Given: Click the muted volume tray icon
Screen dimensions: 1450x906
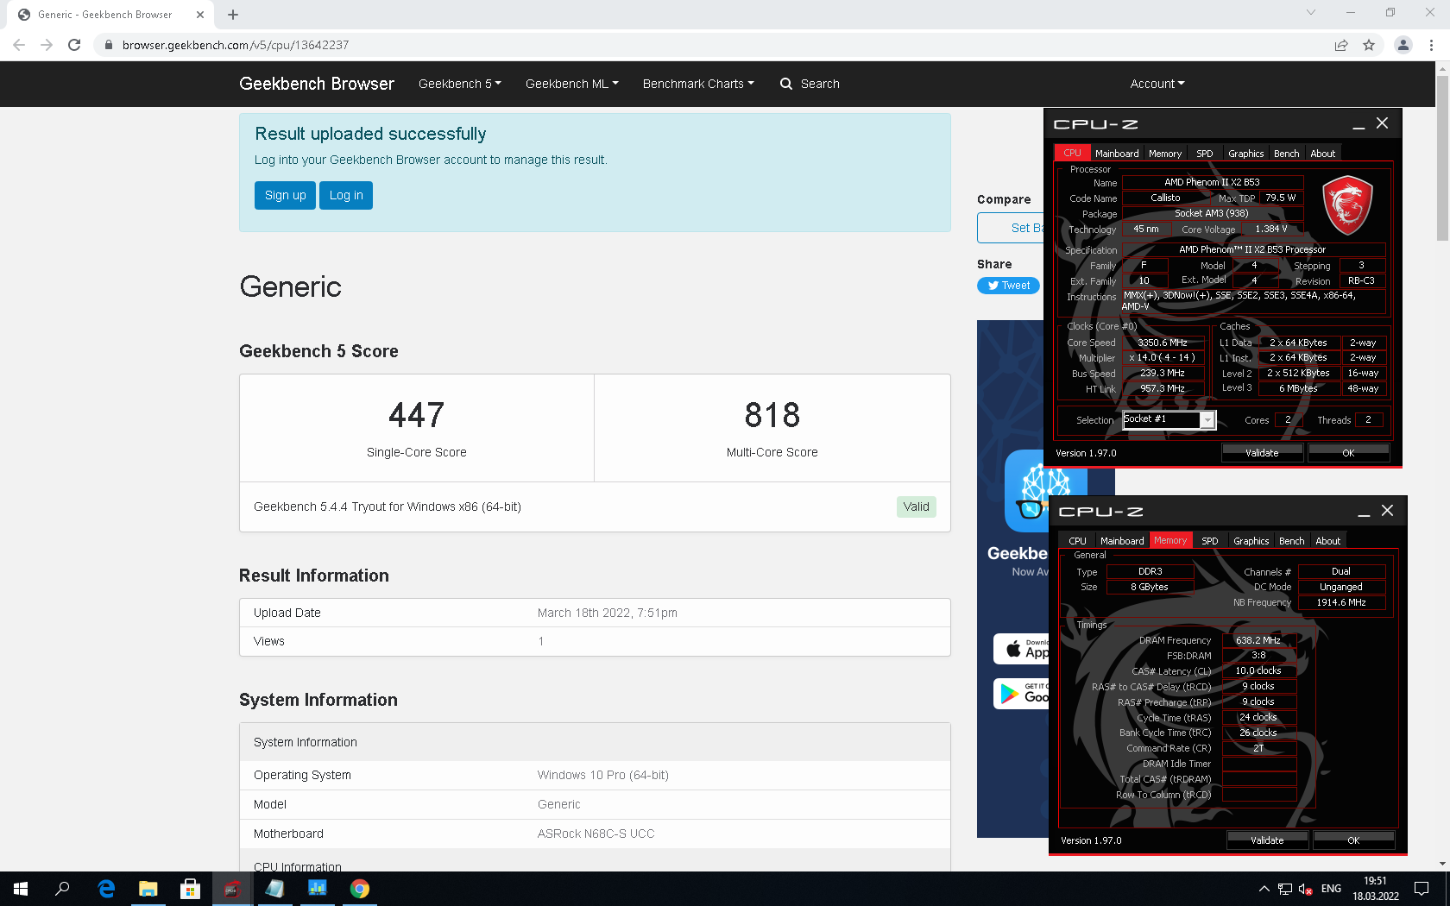Looking at the screenshot, I should (x=1305, y=889).
